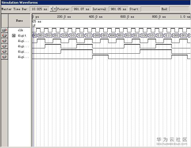Click the digit bus output pin icon

coord(5,35)
